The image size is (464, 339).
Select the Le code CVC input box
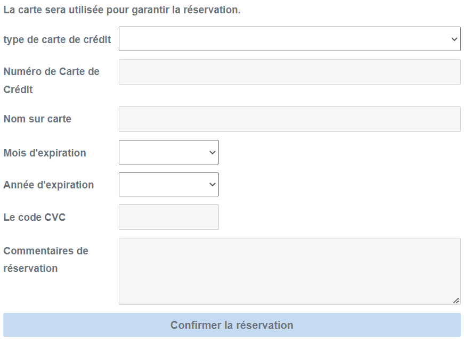(168, 217)
